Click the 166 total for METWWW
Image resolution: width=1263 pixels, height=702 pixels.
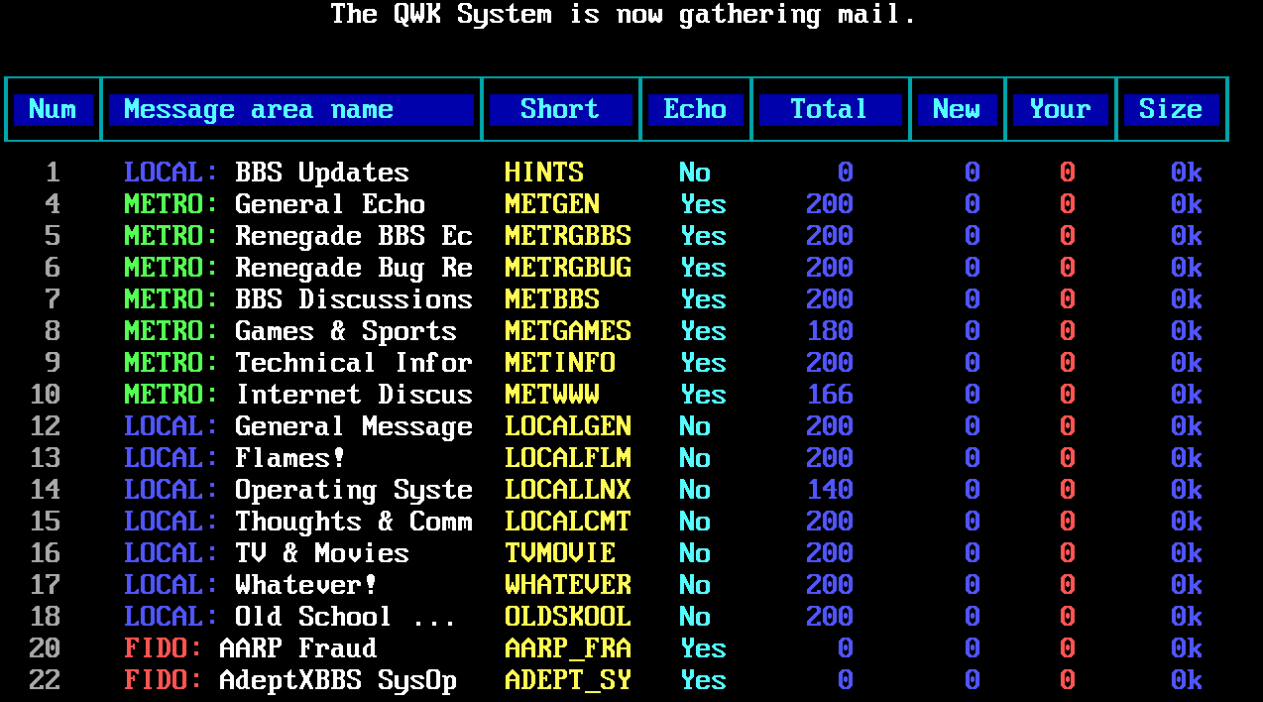point(830,395)
